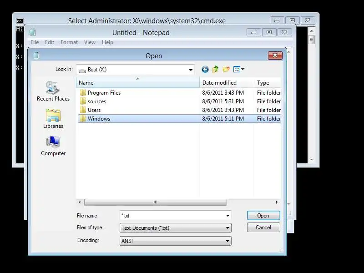The image size is (364, 273).
Task: Click the Users folder icon
Action: tap(83, 110)
